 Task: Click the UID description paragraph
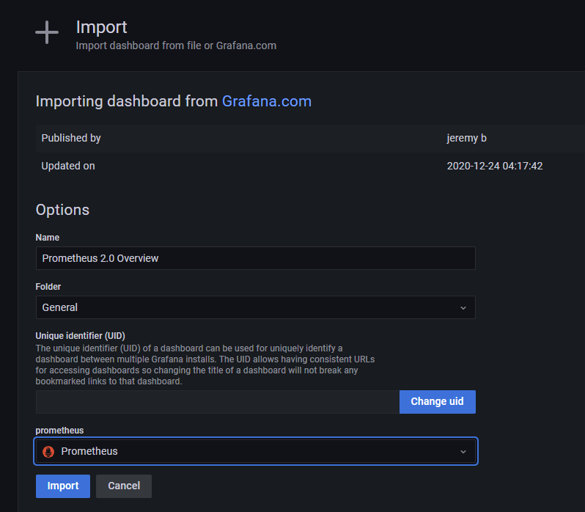pos(205,365)
